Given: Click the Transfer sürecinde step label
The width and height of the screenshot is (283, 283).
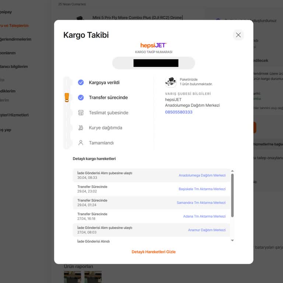Looking at the screenshot, I should tap(108, 97).
